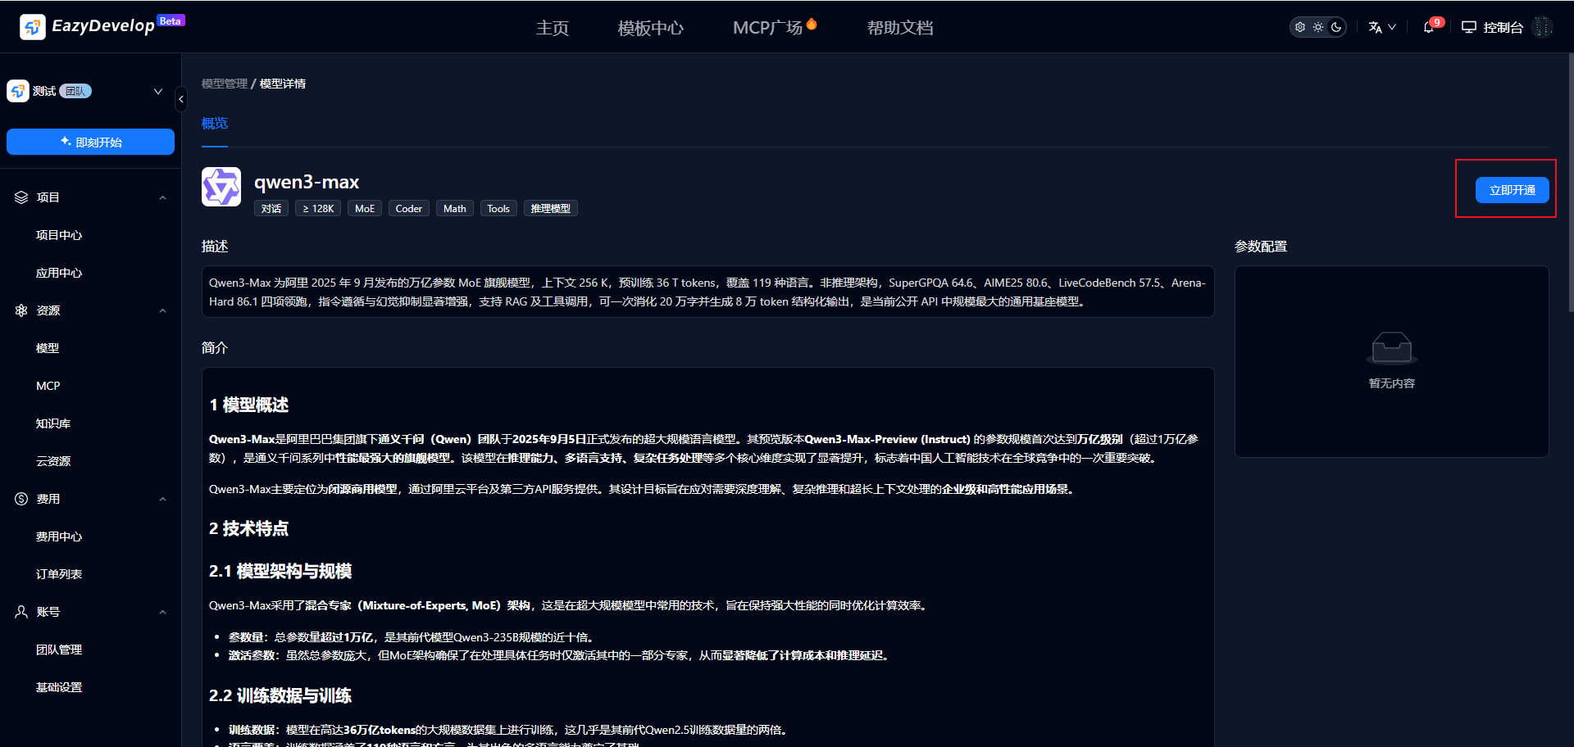Expand the 测试 team switcher dropdown
The width and height of the screenshot is (1574, 747).
(158, 91)
